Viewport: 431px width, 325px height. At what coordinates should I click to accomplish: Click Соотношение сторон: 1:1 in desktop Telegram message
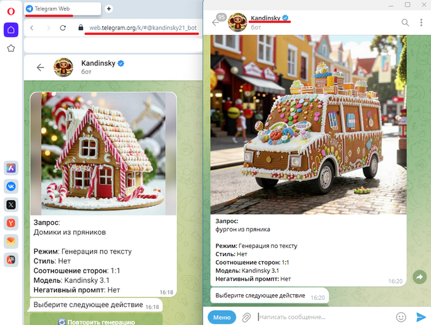252,263
